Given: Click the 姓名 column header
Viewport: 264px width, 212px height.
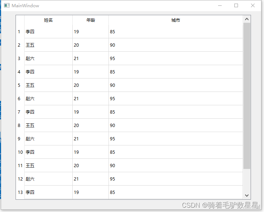Looking at the screenshot, I should (x=48, y=20).
